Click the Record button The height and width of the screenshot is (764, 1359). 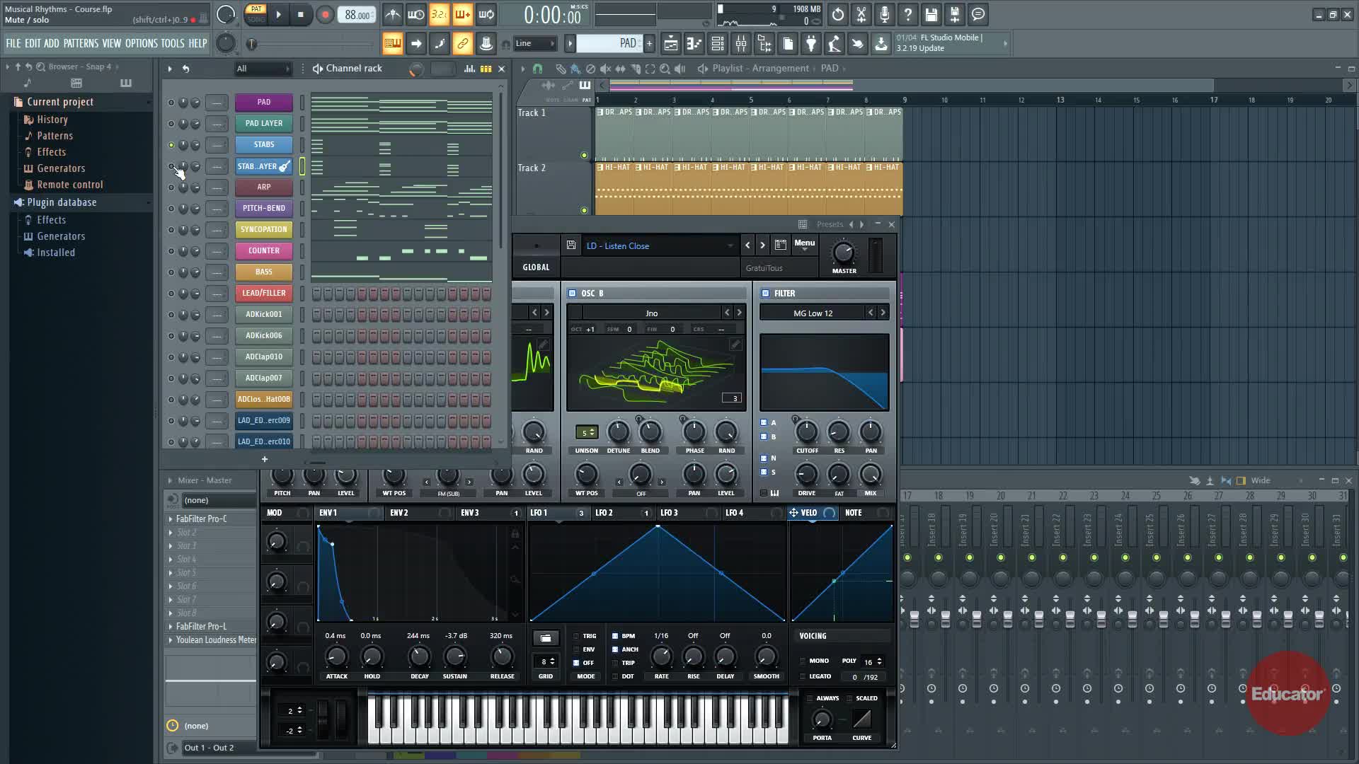(325, 15)
